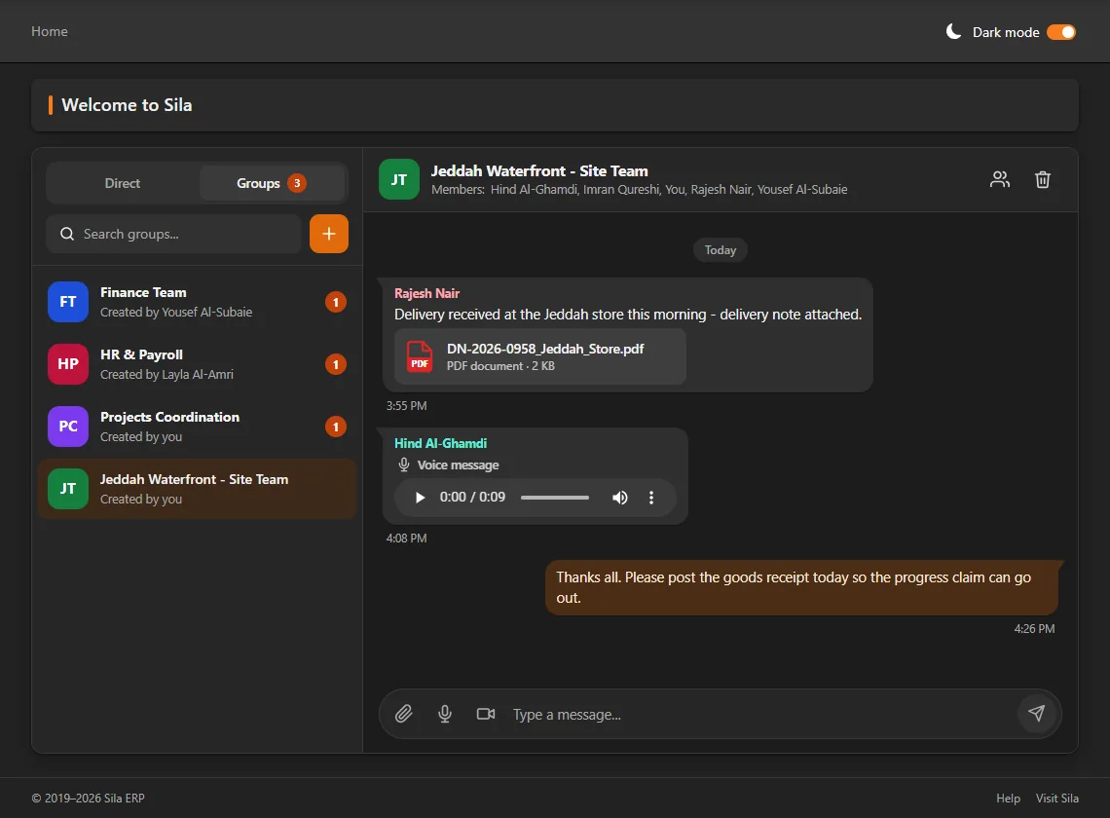Click sender name Rajesh Nair
The width and height of the screenshot is (1110, 818).
point(426,293)
